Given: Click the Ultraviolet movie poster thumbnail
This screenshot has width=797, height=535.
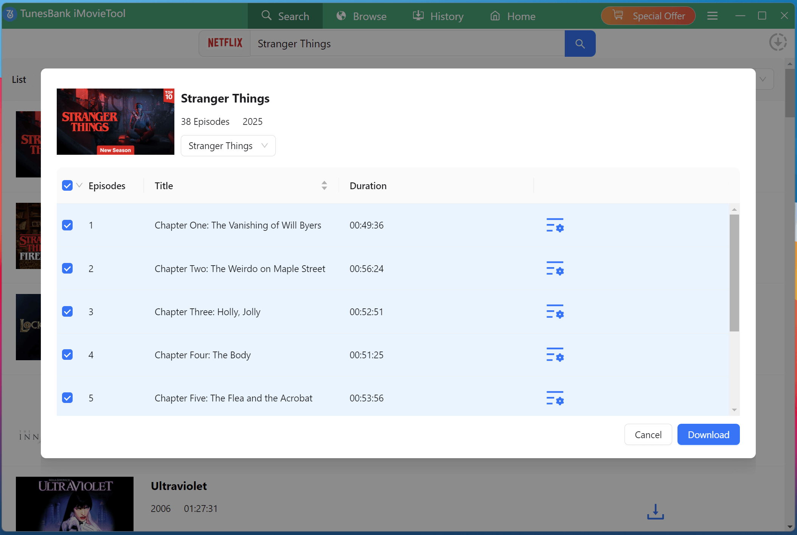Looking at the screenshot, I should 75,504.
